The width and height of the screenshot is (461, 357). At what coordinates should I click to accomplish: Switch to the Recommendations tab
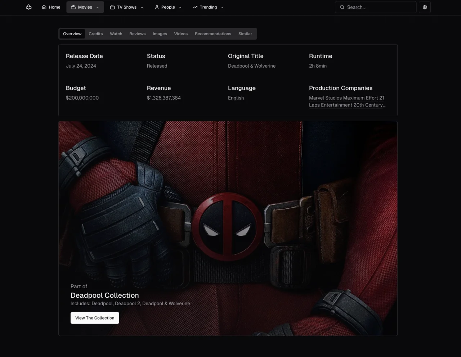pyautogui.click(x=213, y=34)
